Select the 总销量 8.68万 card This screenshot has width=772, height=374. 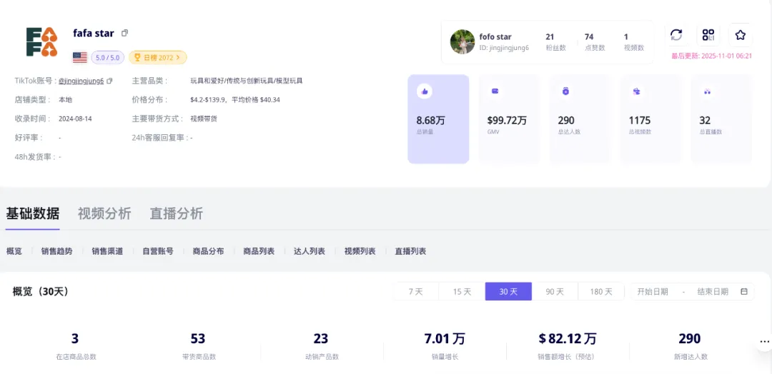click(438, 119)
